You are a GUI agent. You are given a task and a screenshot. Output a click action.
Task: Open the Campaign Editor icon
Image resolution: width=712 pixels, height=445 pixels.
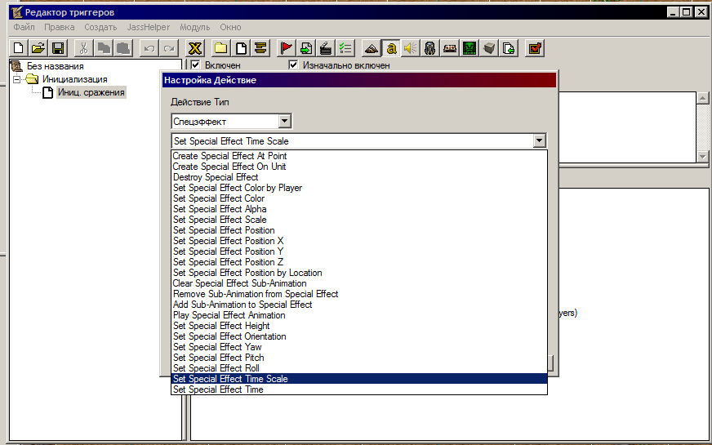point(450,47)
